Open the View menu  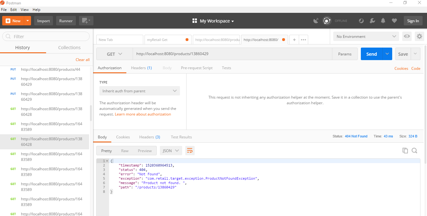point(25,10)
